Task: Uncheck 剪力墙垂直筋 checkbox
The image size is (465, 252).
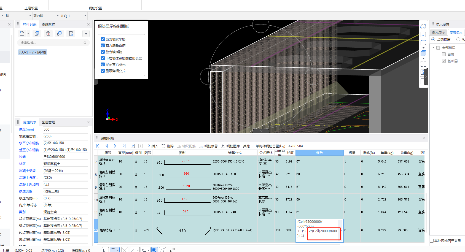Action: click(103, 45)
